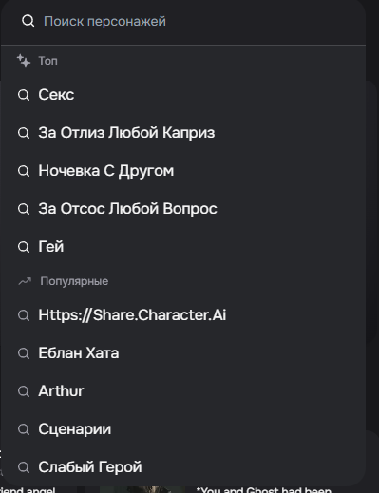Click the "You and Ghost had been" card text
The width and height of the screenshot is (379, 493).
[263, 489]
